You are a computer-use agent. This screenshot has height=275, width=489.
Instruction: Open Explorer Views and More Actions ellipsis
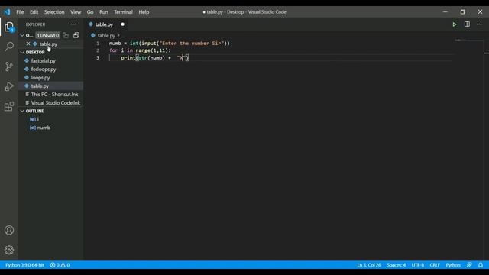click(73, 24)
